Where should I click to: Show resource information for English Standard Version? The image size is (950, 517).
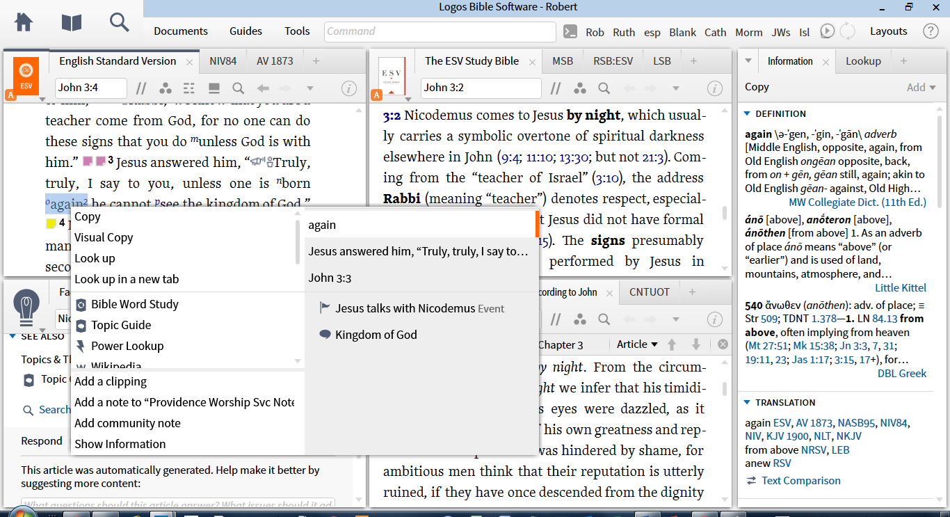click(349, 88)
